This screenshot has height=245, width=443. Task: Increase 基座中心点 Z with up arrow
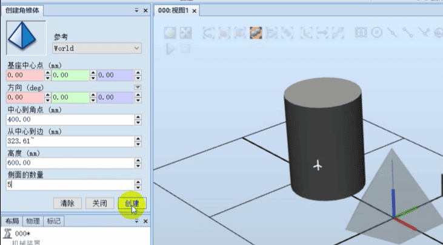point(138,73)
